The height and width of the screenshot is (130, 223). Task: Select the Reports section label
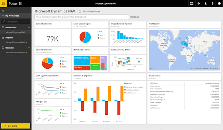(x=9, y=38)
